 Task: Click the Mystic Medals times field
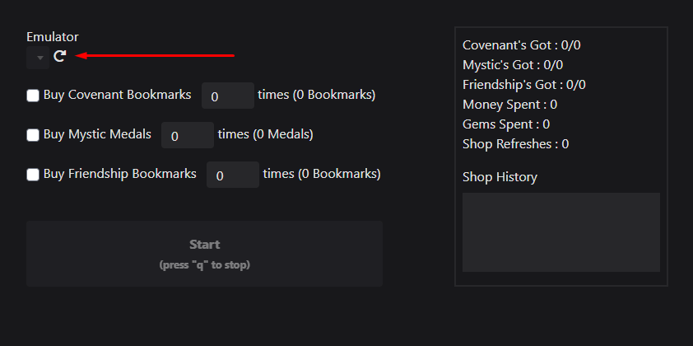coord(187,135)
